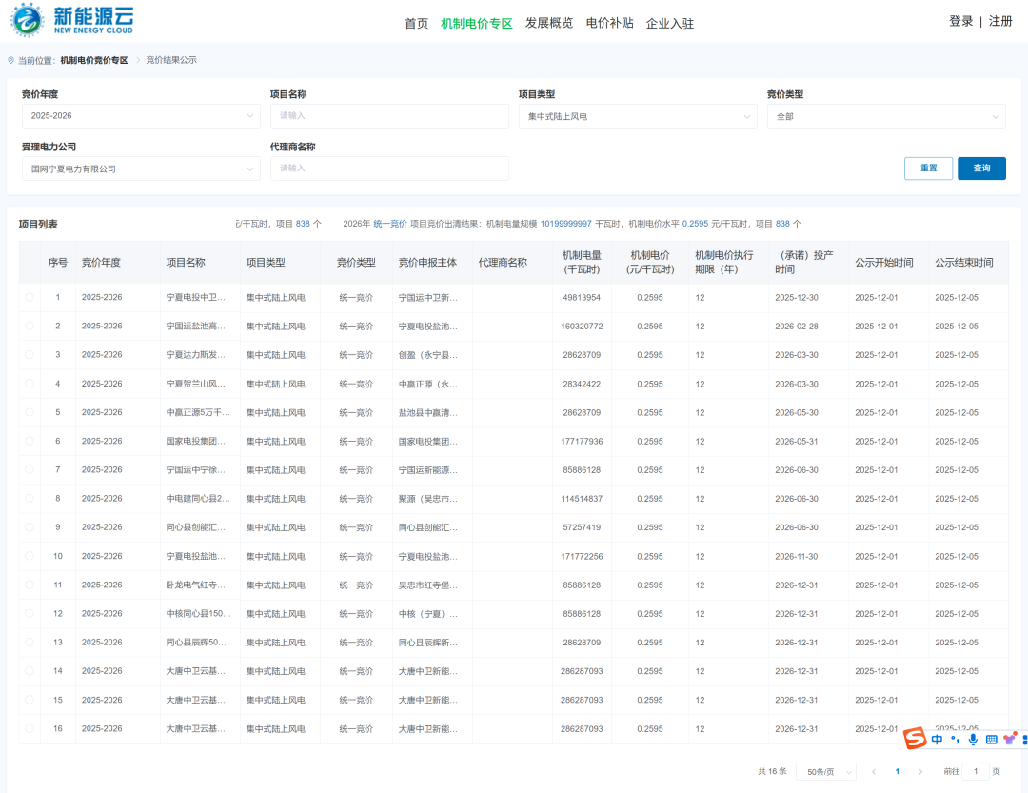Open the 电价补贴 menu item
This screenshot has height=793, width=1028.
pyautogui.click(x=609, y=22)
